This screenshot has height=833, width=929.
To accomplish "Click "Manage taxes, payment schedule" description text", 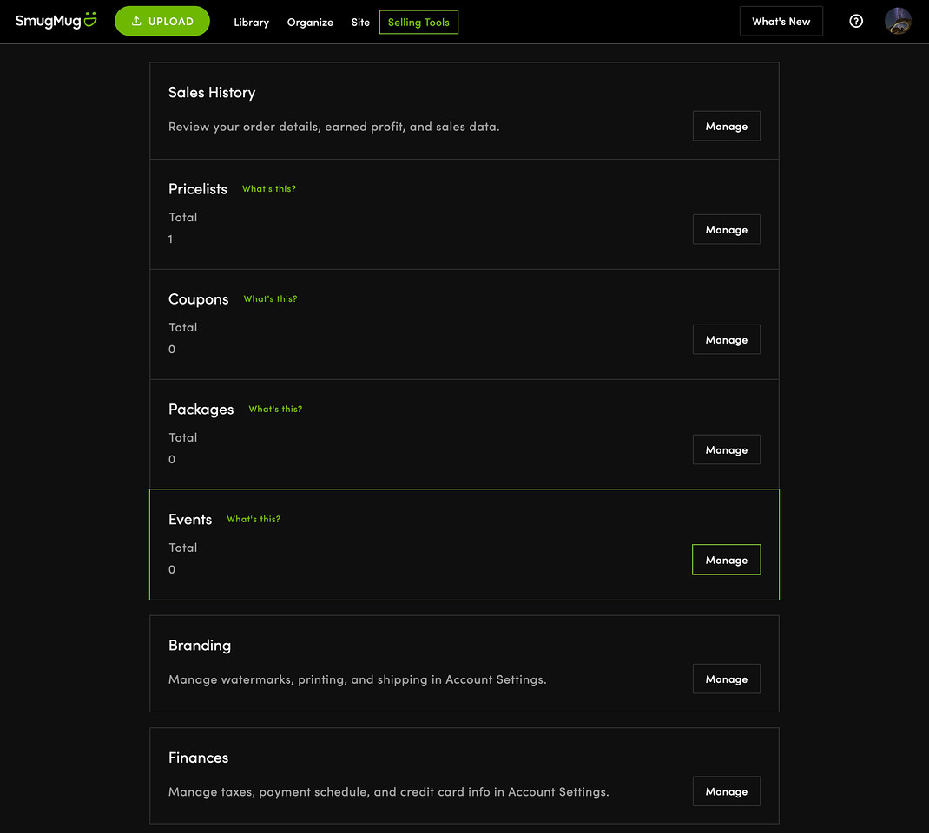I will (389, 792).
